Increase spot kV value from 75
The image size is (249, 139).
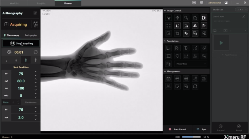[36, 72]
